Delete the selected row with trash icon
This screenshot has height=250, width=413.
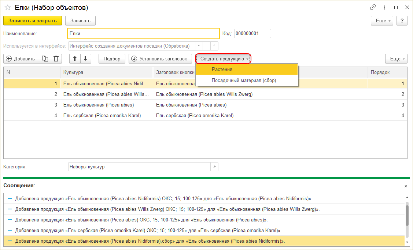coord(56,59)
